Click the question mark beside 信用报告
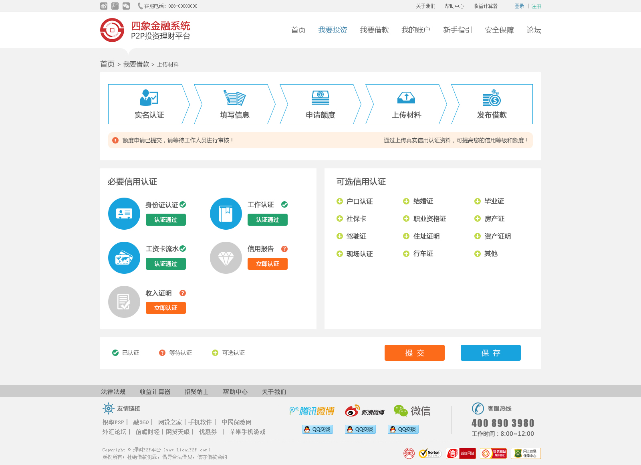The height and width of the screenshot is (465, 641). pyautogui.click(x=284, y=249)
